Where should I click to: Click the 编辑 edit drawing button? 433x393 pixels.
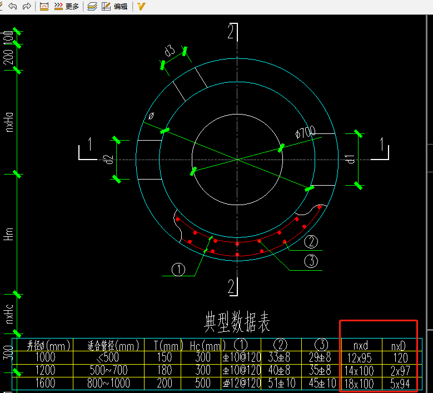tap(115, 6)
